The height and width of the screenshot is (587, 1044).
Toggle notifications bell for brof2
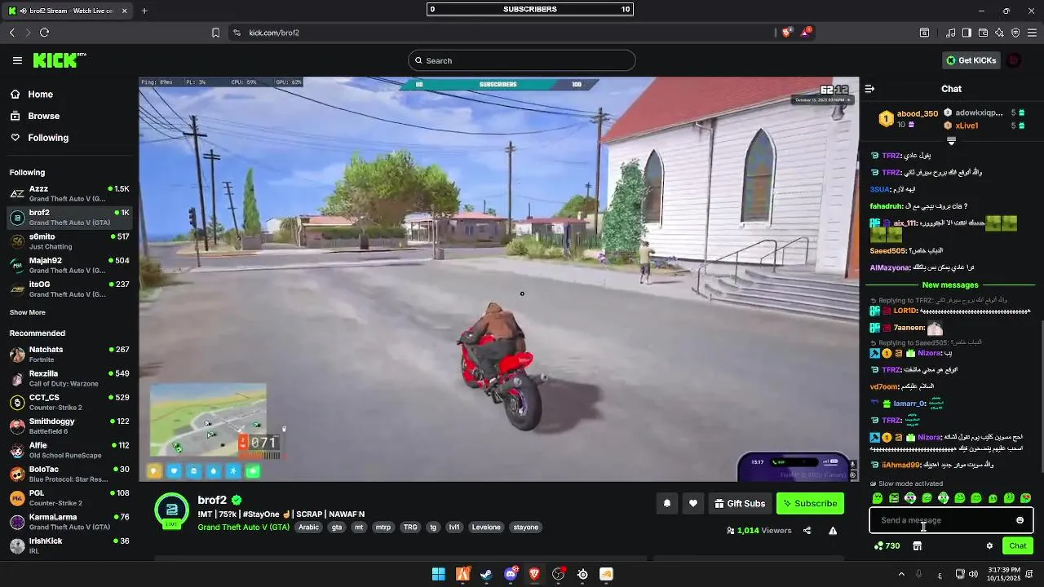667,504
